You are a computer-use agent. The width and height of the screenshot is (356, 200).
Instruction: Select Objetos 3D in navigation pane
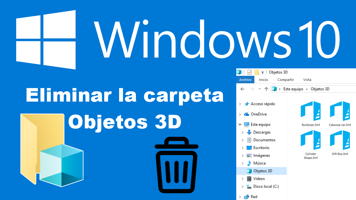[x=261, y=171]
